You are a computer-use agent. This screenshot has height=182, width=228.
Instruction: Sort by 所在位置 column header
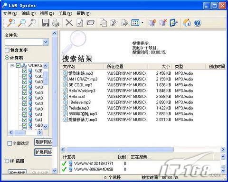(x=126, y=66)
